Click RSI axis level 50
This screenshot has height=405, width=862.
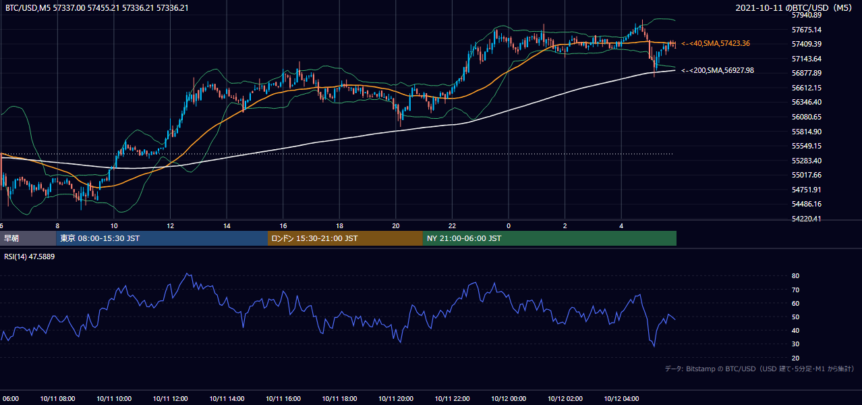tap(795, 317)
